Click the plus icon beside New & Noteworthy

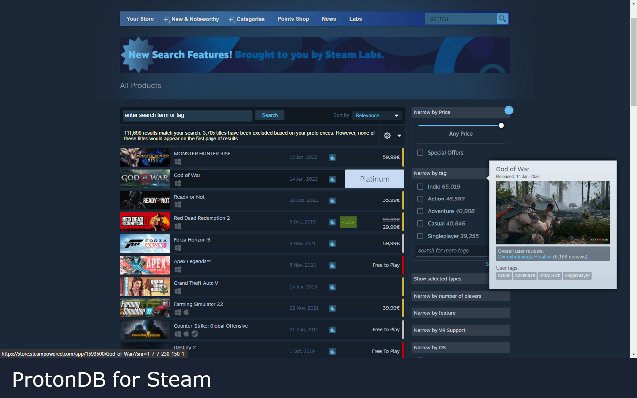click(x=167, y=20)
